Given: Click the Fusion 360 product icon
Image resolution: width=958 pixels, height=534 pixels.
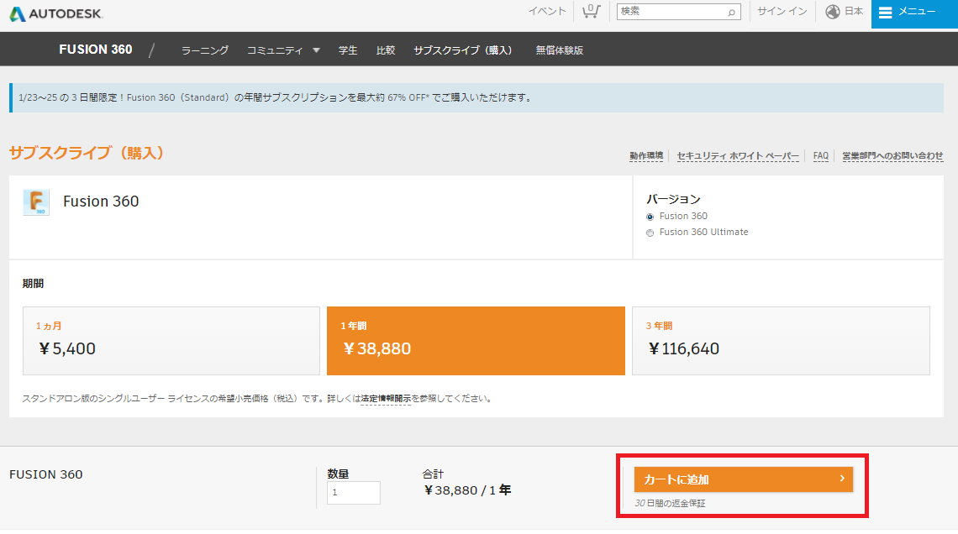Looking at the screenshot, I should coord(36,202).
